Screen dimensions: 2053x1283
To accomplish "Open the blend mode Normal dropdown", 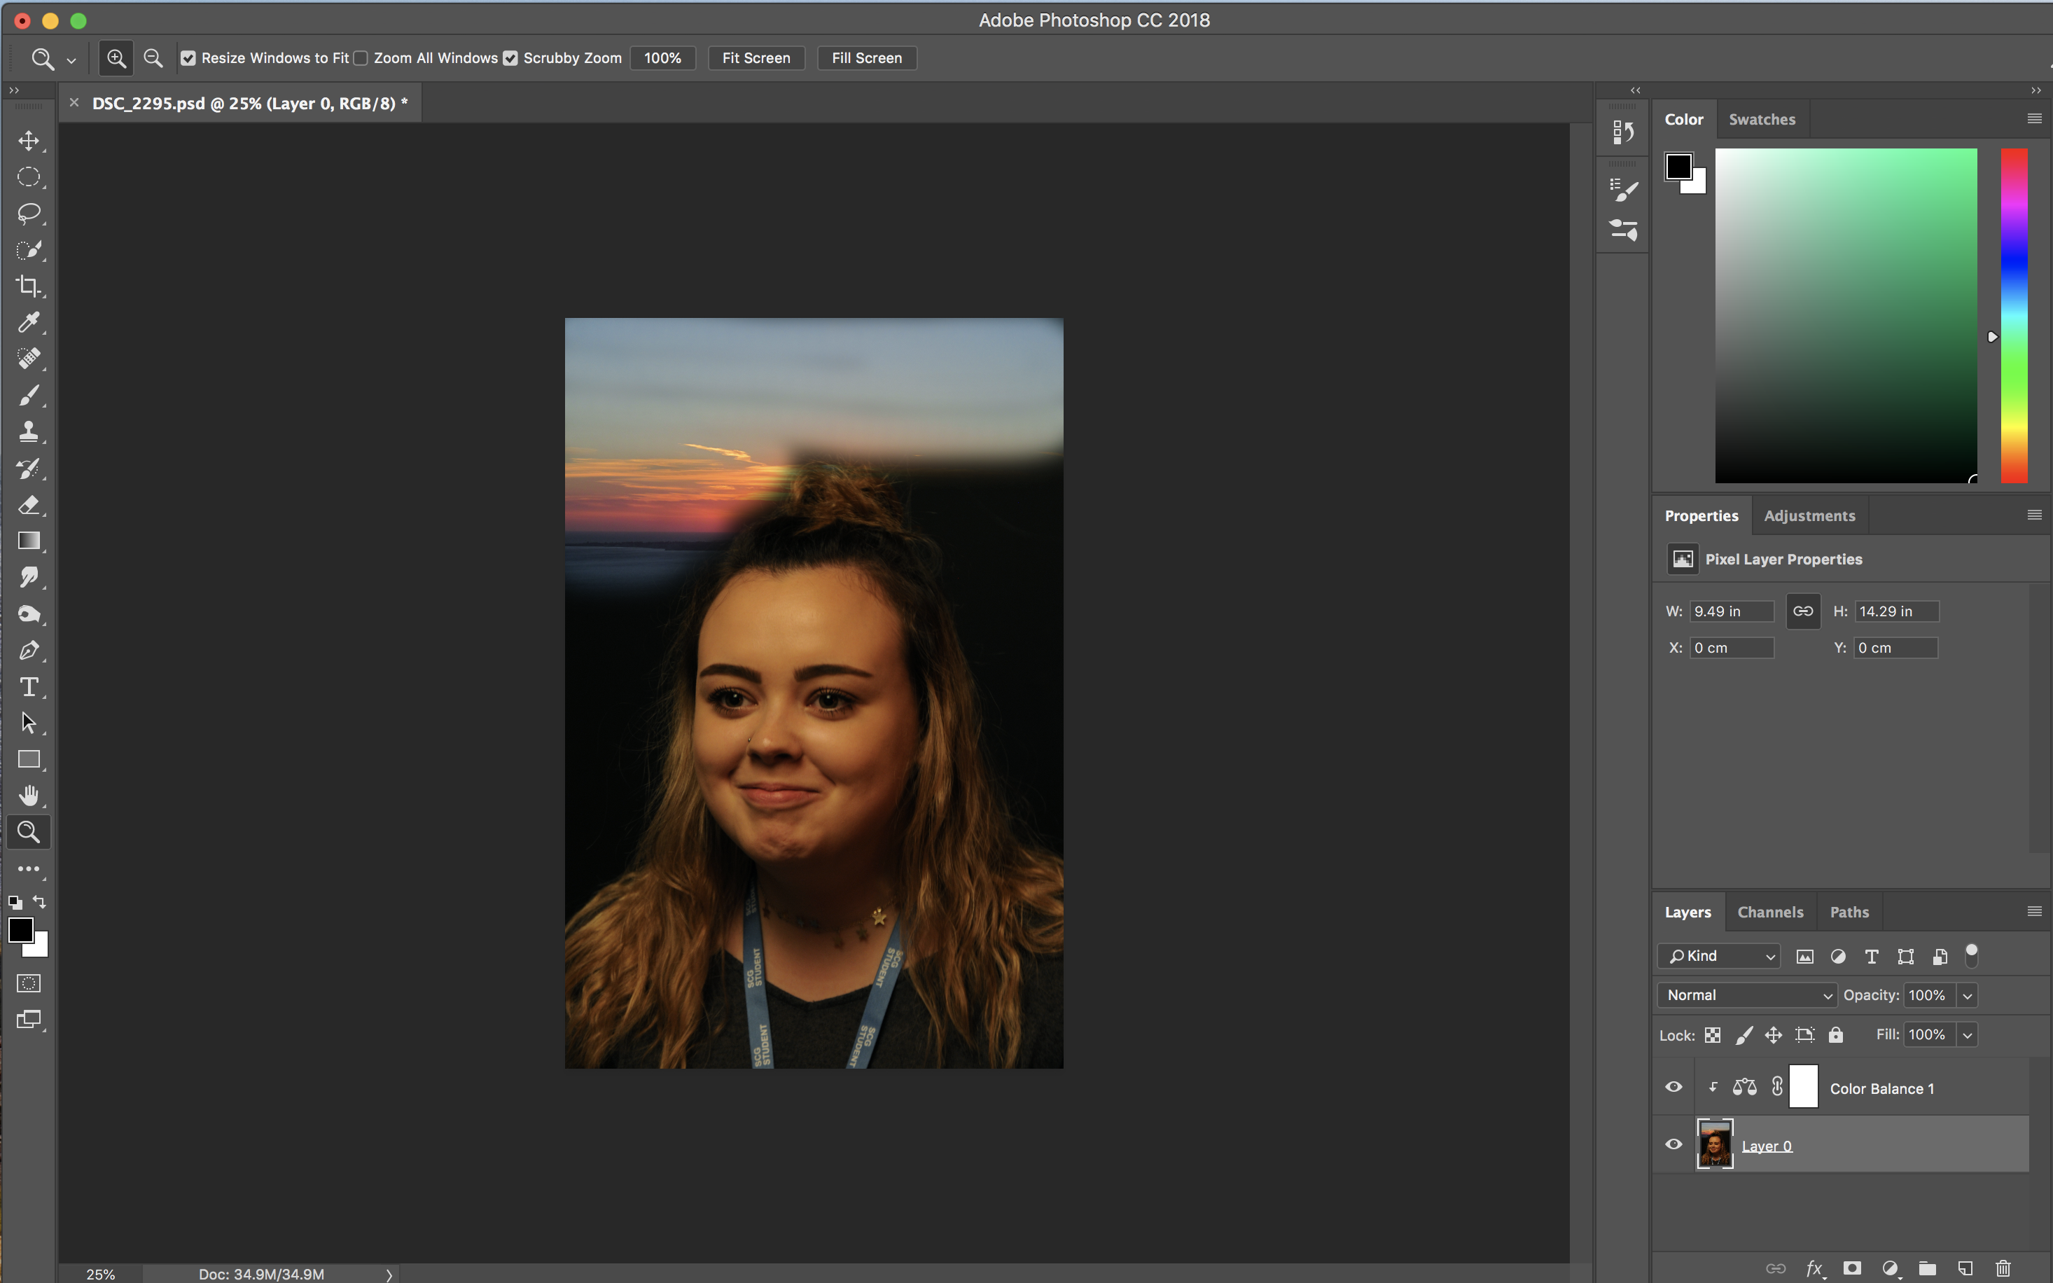I will click(1748, 995).
